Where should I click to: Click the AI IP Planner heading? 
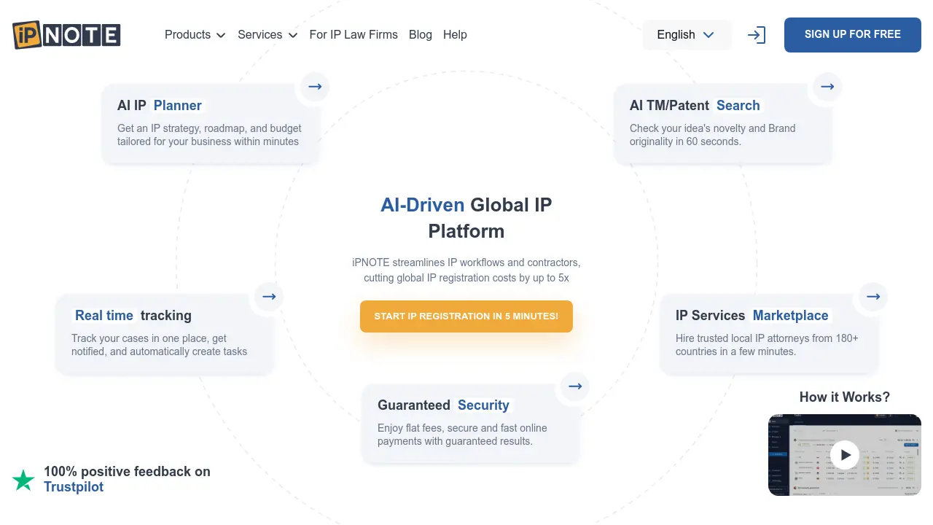click(x=160, y=106)
